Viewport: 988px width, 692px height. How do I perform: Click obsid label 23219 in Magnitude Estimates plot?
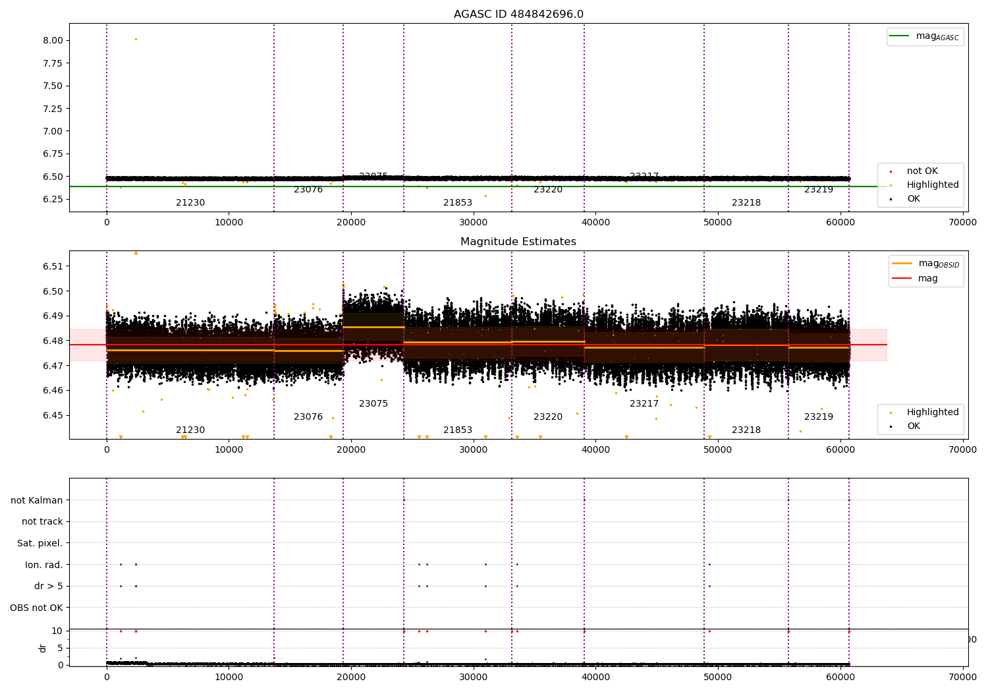[819, 417]
